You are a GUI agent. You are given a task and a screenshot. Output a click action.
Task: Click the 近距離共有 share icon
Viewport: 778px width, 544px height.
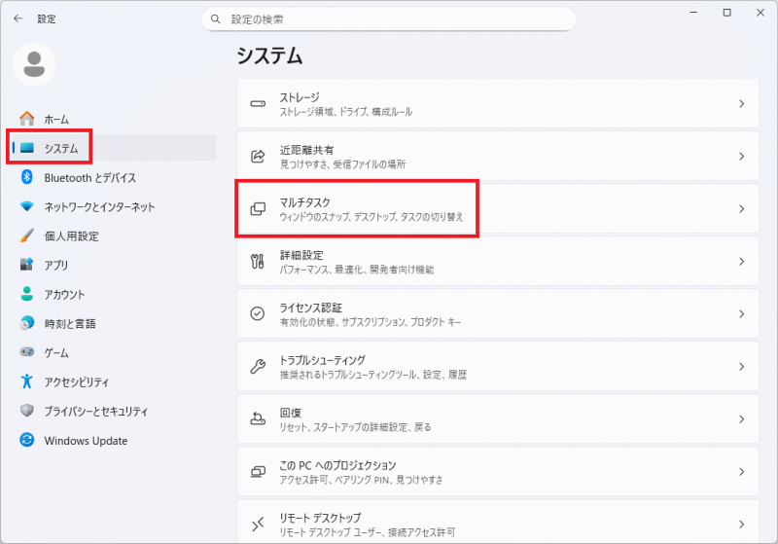click(258, 157)
